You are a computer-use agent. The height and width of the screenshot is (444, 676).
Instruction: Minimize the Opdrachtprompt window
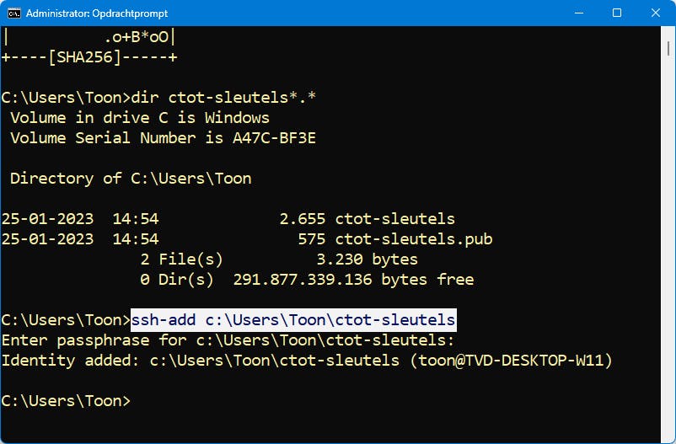(x=579, y=13)
